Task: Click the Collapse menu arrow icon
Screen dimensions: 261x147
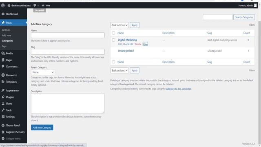Action: tap(3, 138)
